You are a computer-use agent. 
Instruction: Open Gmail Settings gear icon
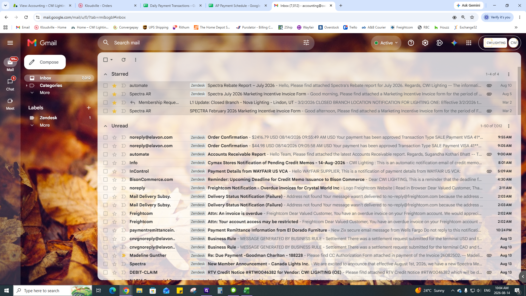click(425, 43)
